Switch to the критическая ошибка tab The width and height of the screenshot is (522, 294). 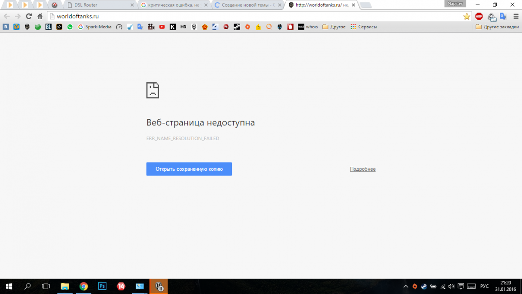(173, 5)
